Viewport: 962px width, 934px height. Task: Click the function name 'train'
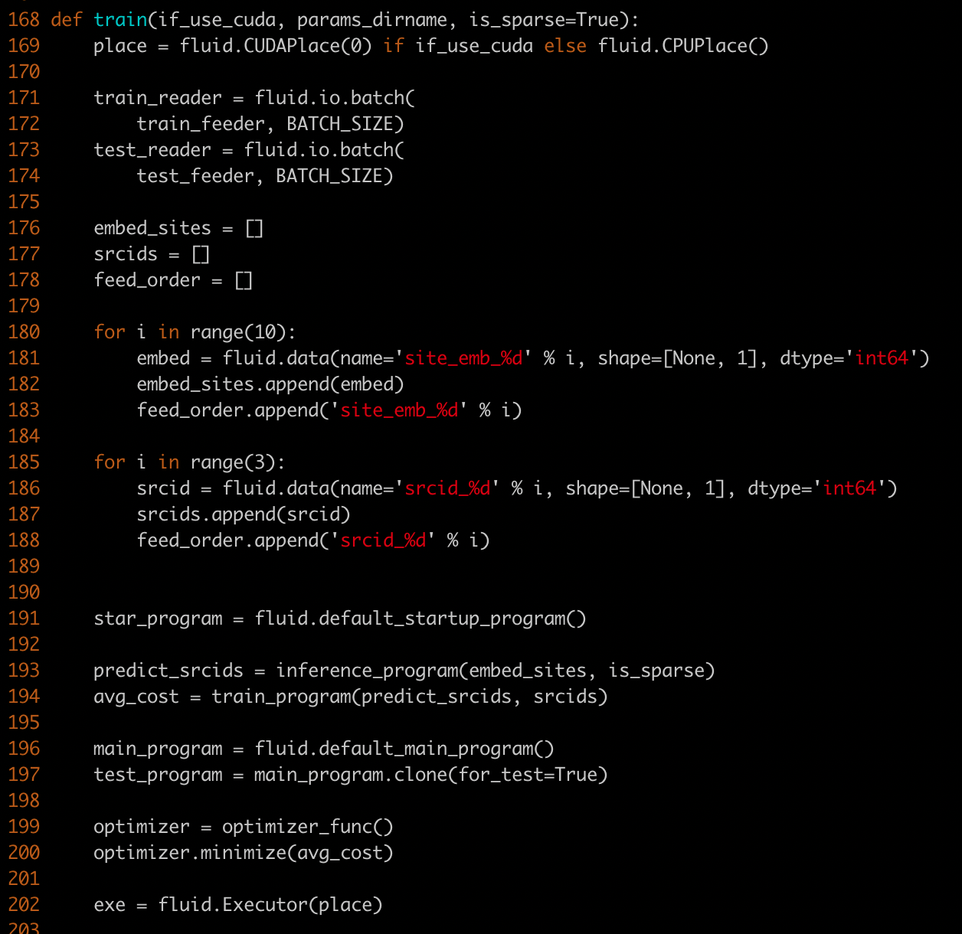(x=120, y=19)
